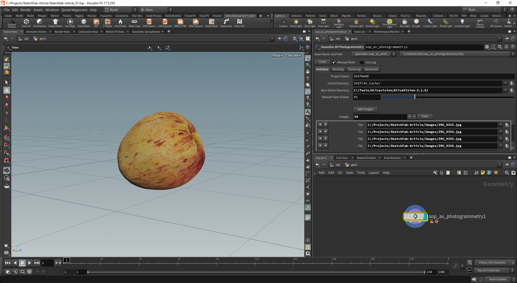
Task: Click the Add Images button
Action: (365, 109)
